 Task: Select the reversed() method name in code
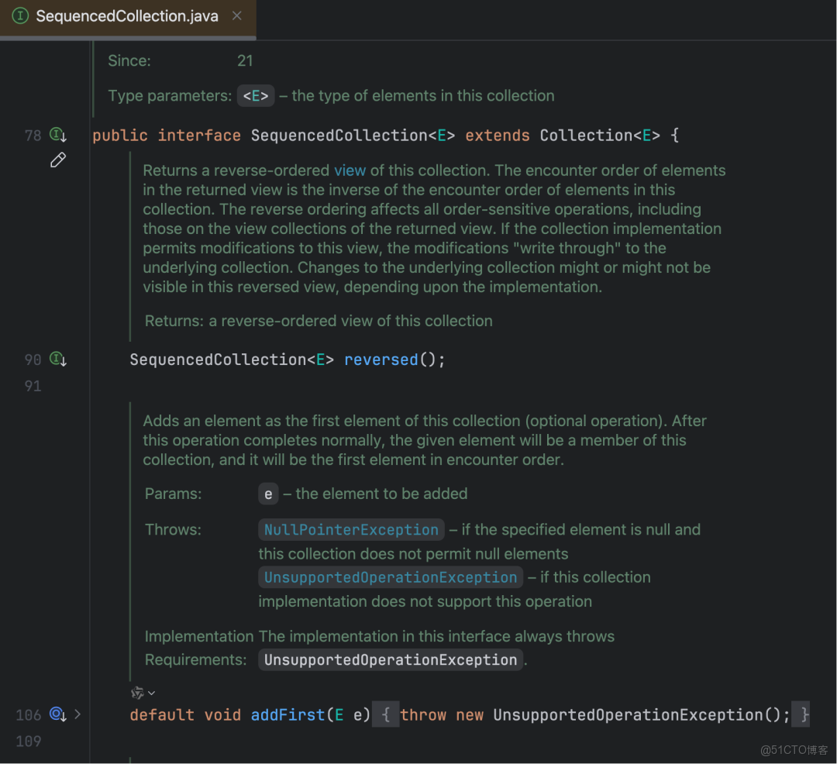tap(381, 359)
